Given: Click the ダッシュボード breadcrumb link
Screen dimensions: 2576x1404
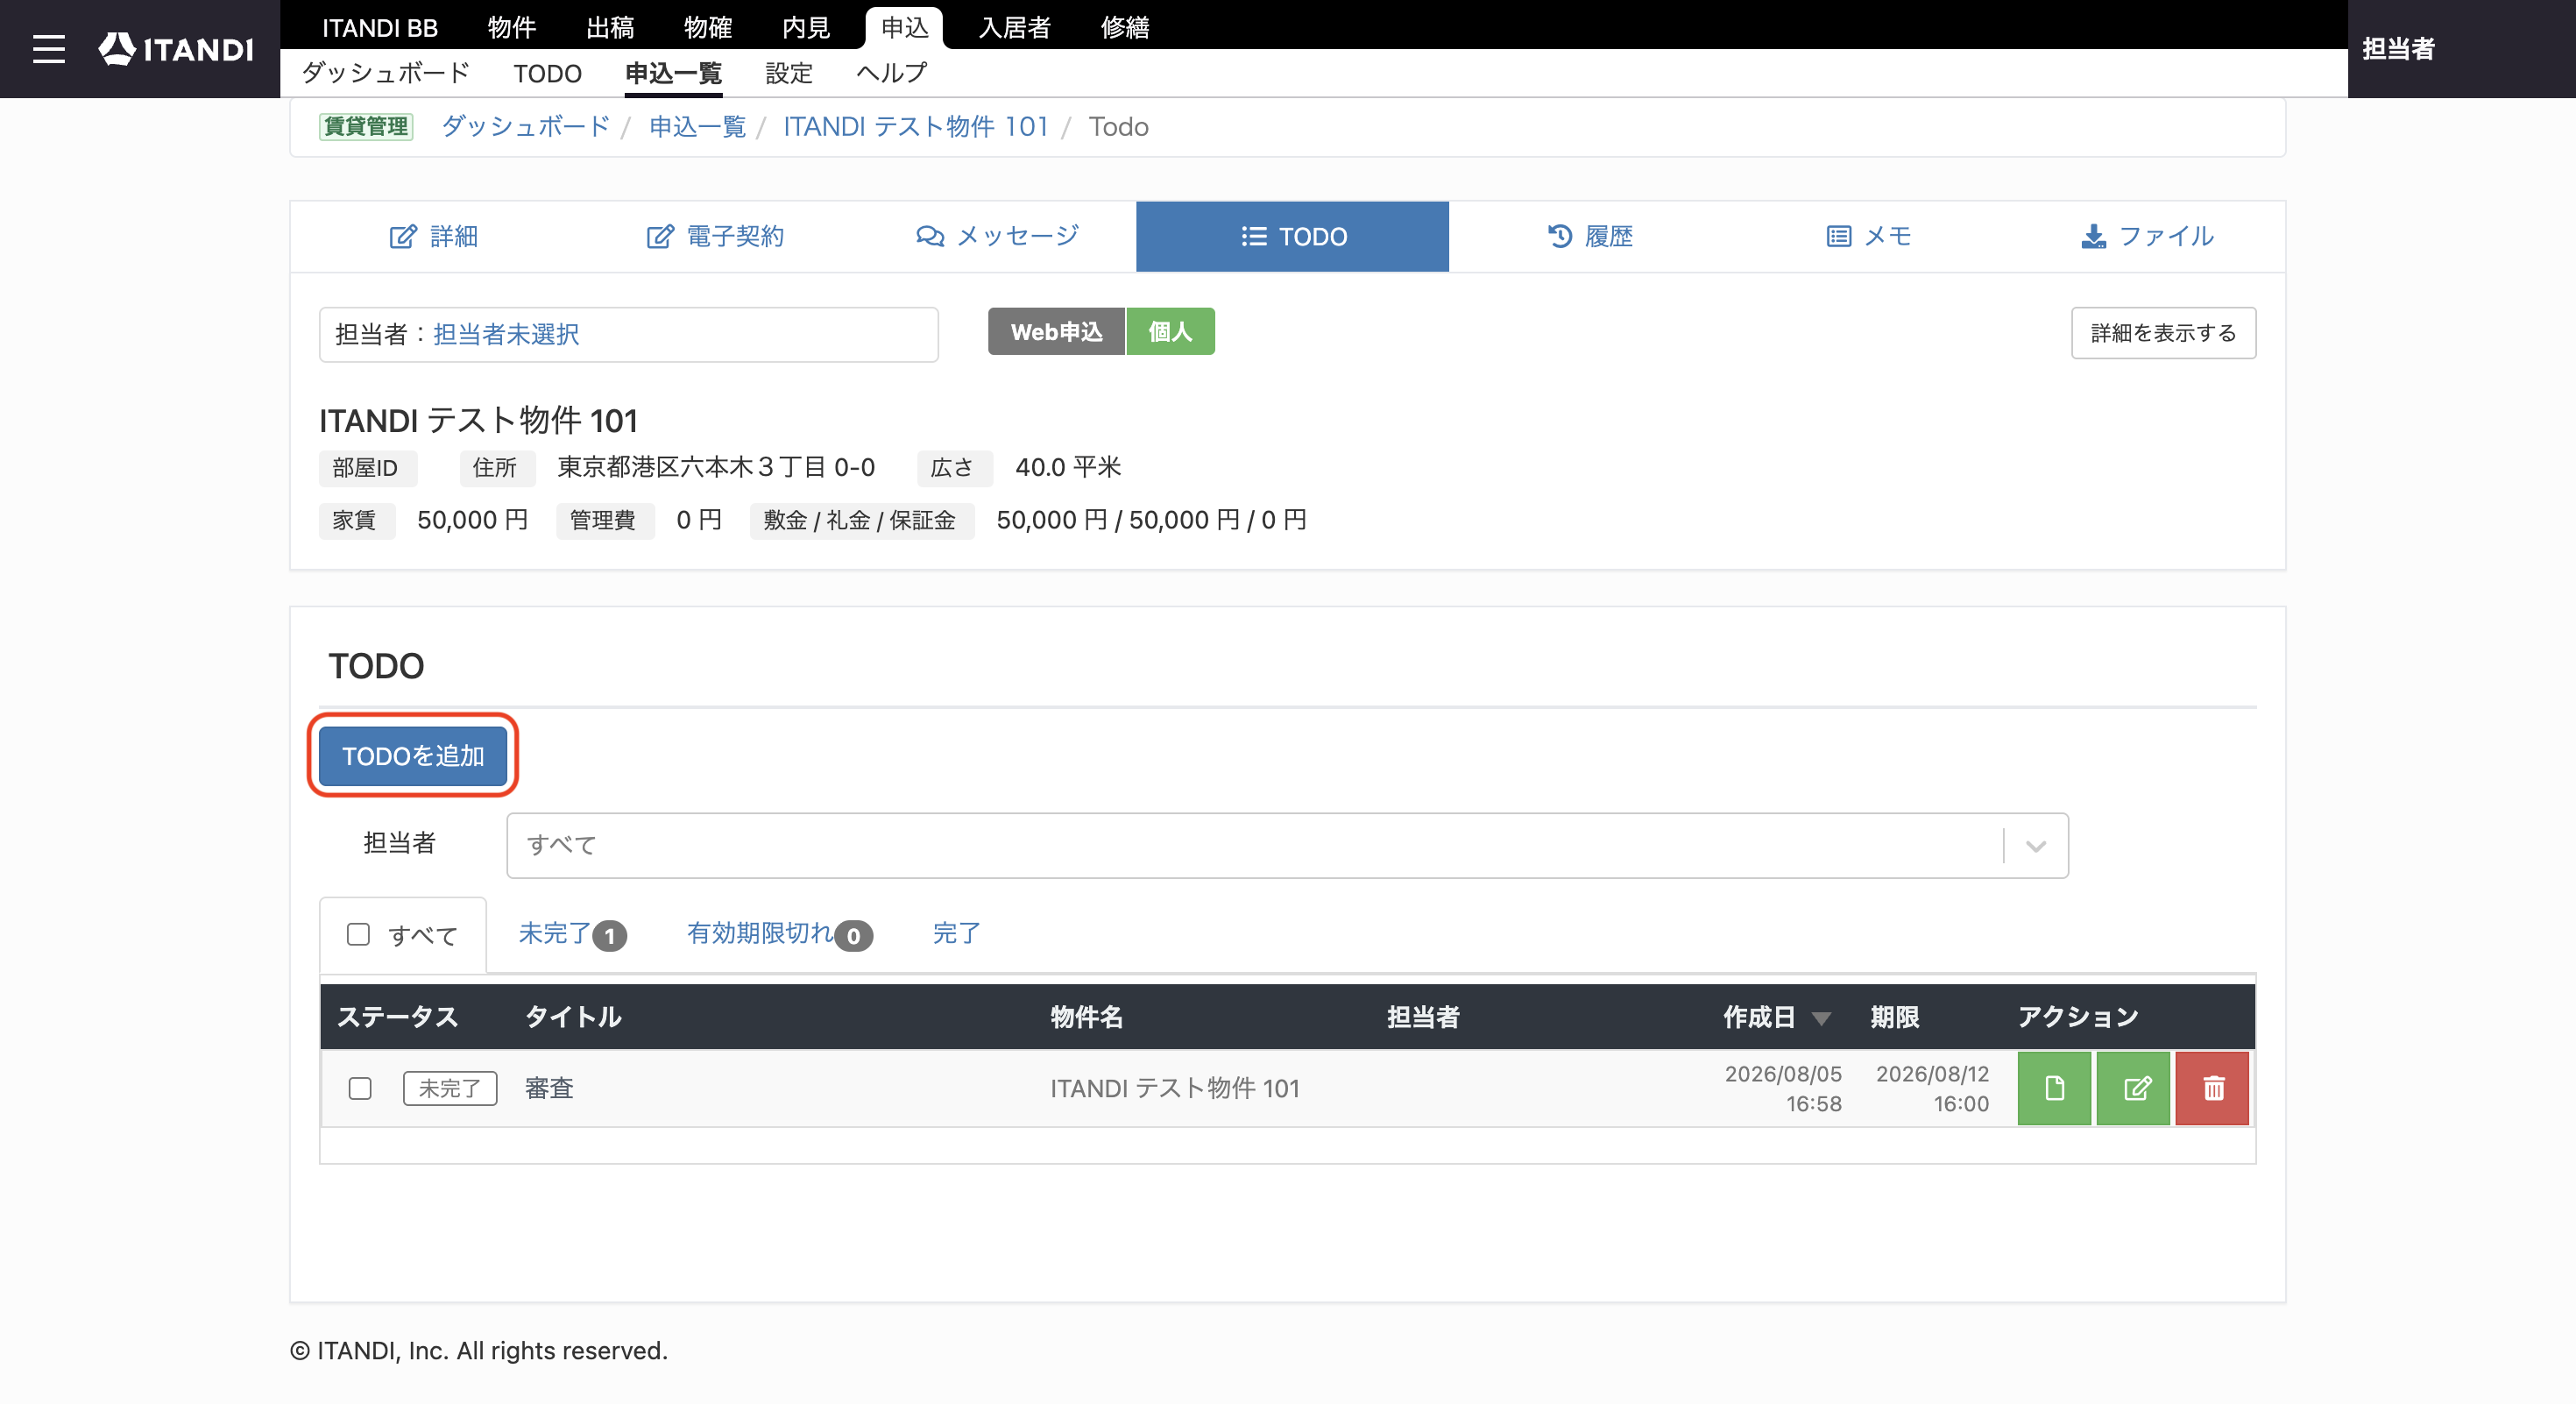Looking at the screenshot, I should tap(525, 127).
